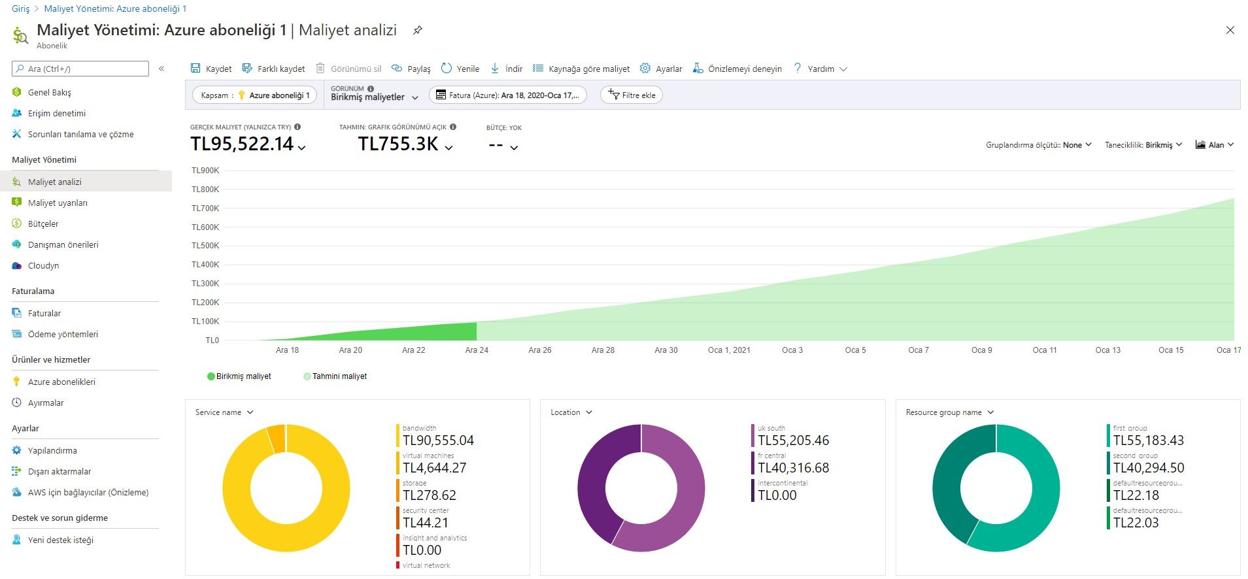Toggle the Tahmini maliyet legend item

coord(335,376)
